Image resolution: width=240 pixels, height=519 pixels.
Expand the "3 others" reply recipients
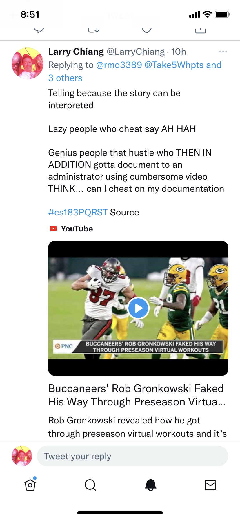click(x=65, y=78)
